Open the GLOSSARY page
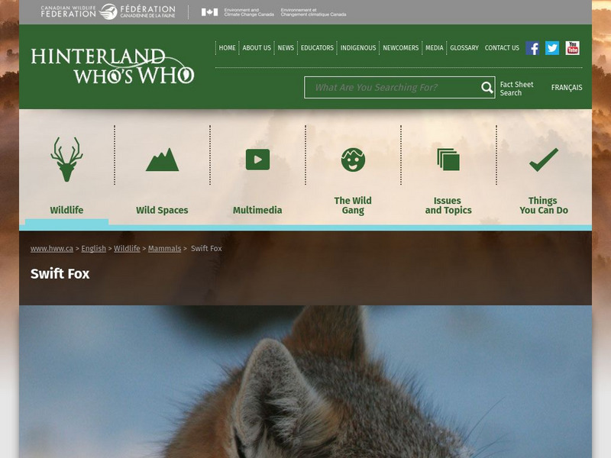This screenshot has height=458, width=611. pyautogui.click(x=462, y=47)
